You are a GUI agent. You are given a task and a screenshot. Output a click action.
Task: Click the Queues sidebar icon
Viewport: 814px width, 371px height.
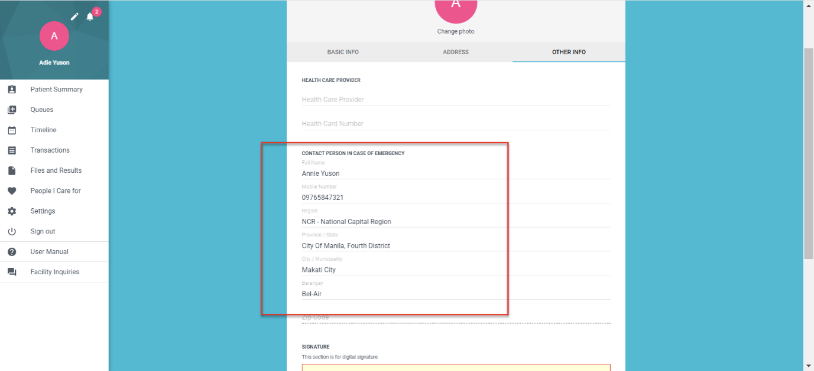(12, 110)
